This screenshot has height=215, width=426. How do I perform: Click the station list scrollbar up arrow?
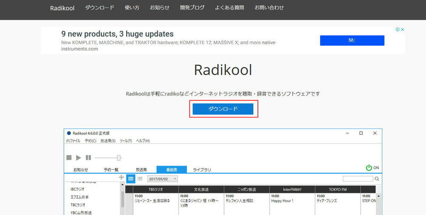click(x=122, y=184)
